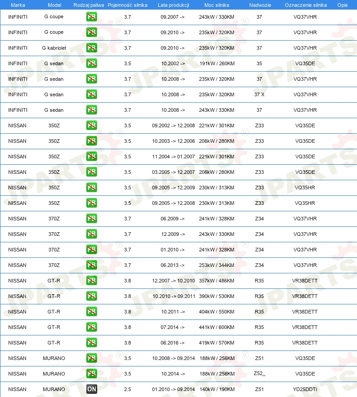
Task: Click the 419kW / 570KM power cell
Action: (217, 343)
